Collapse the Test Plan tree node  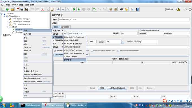(2, 14)
